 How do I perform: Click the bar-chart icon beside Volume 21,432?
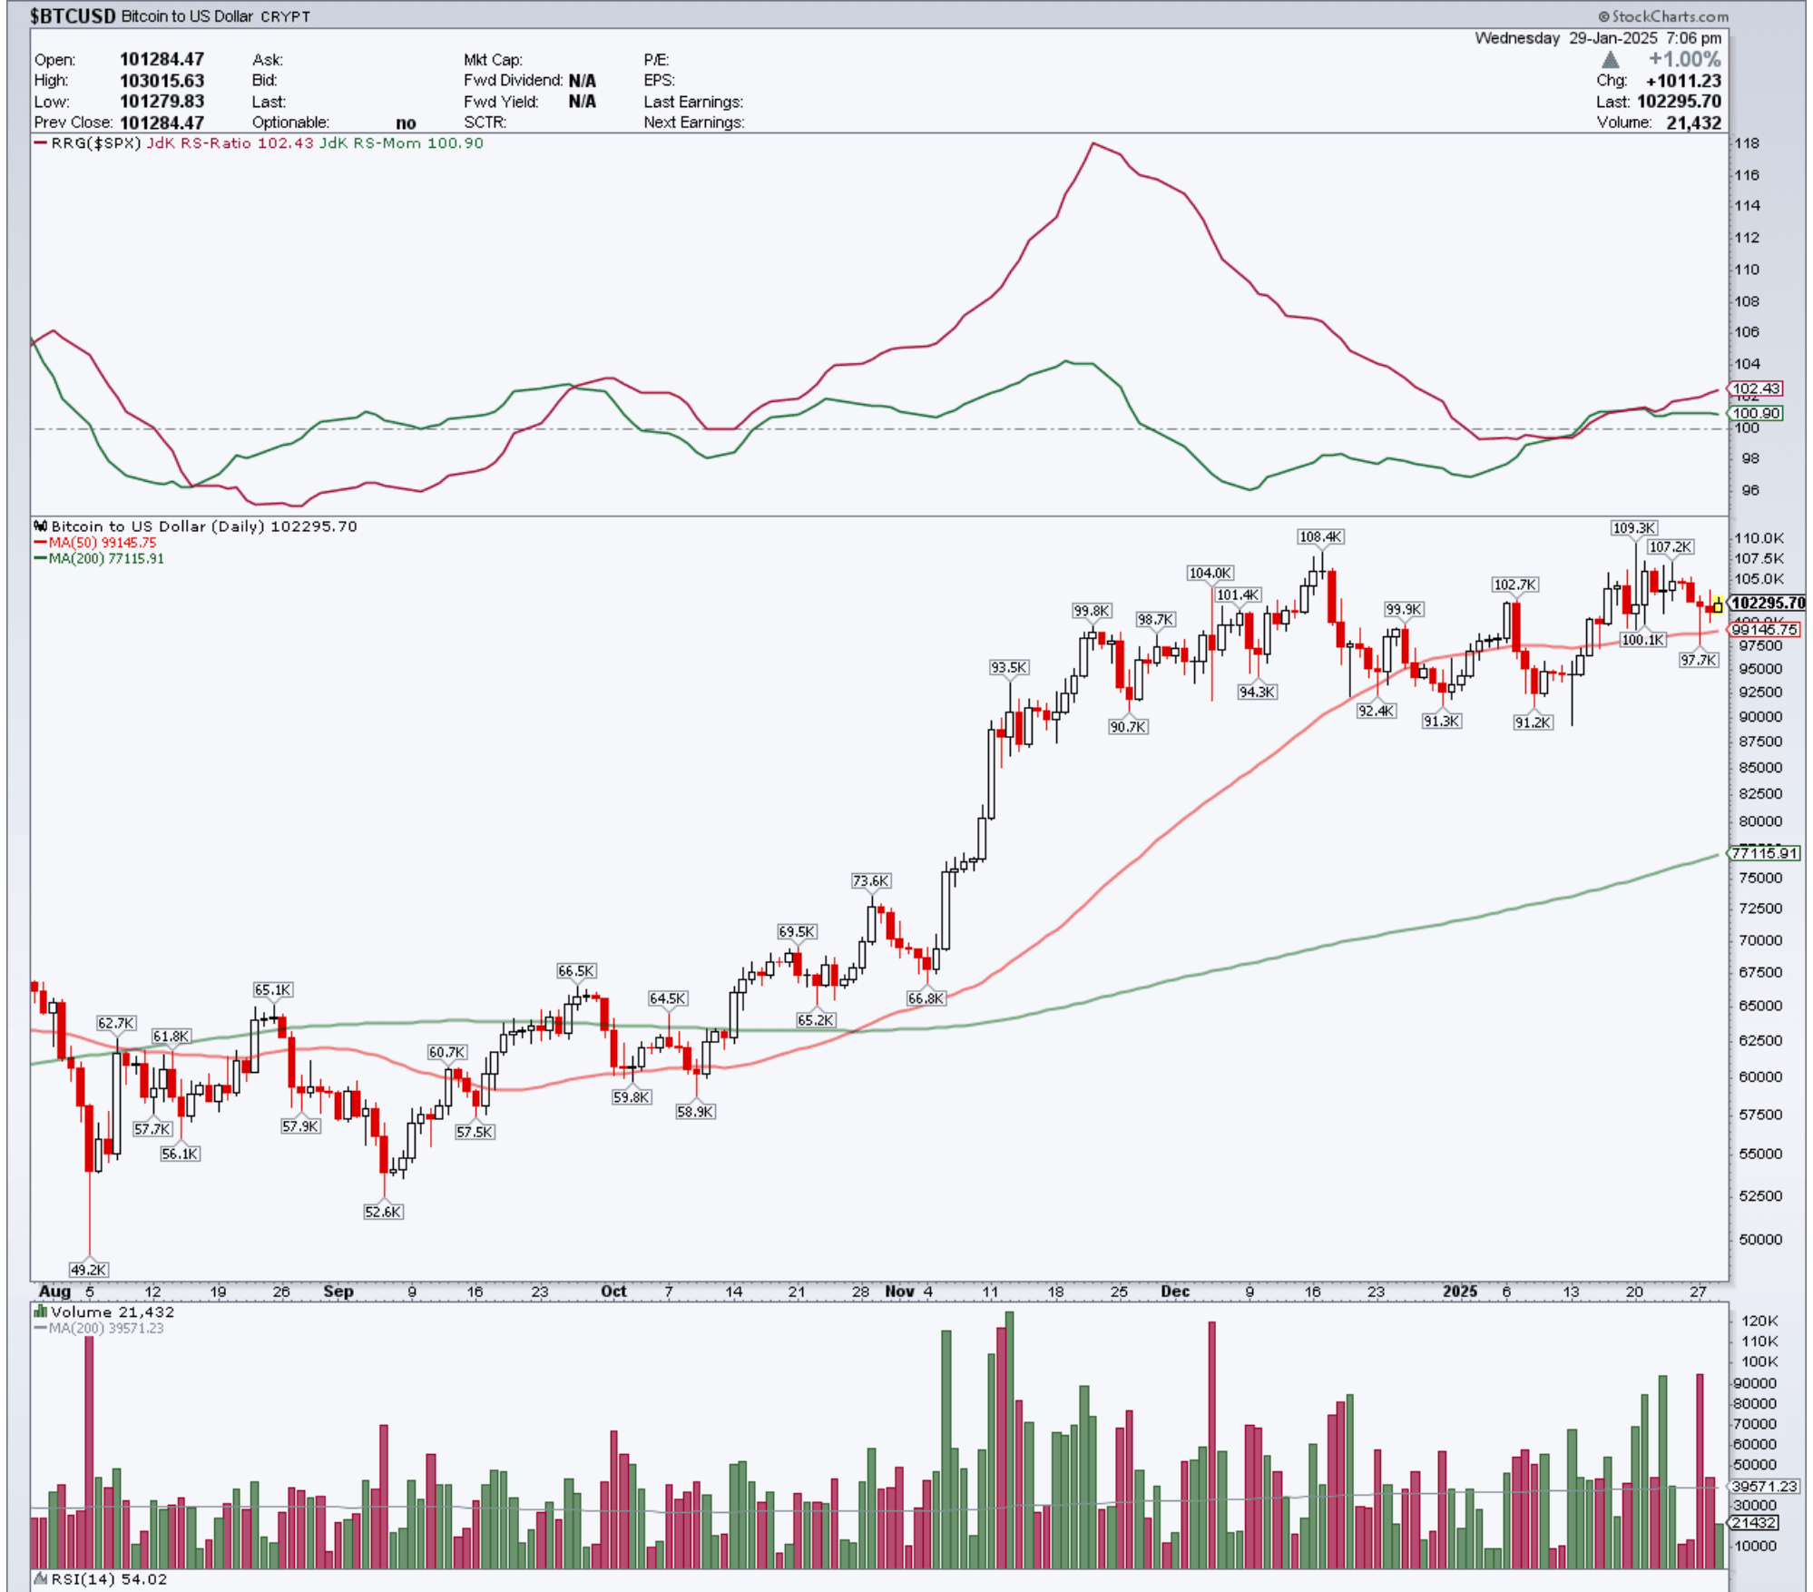40,1312
